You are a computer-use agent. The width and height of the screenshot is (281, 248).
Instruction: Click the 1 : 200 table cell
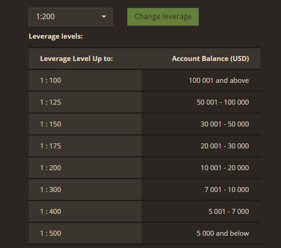tap(85, 168)
